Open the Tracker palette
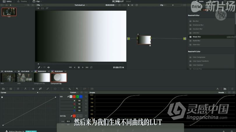Viewport: 236px width, 132px height. [62, 89]
